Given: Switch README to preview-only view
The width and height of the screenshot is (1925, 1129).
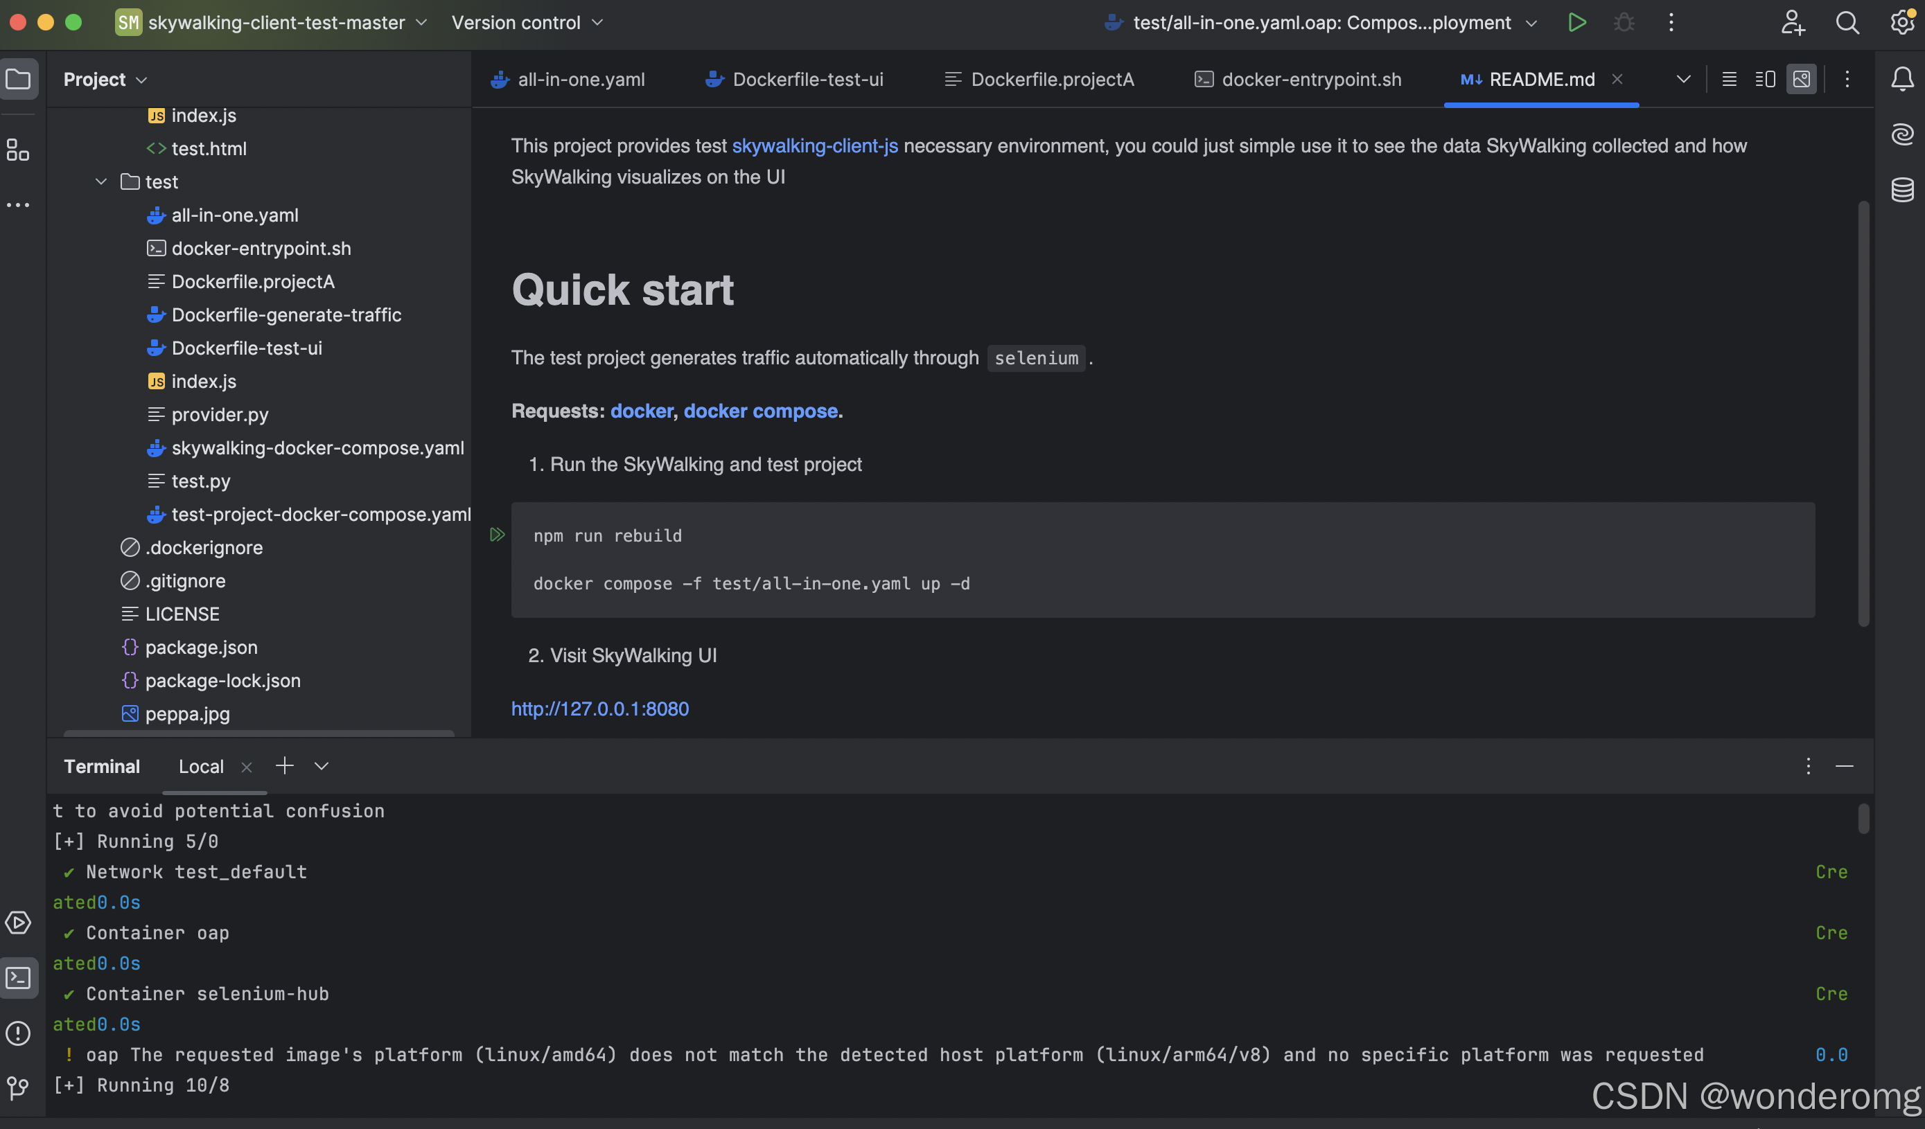Looking at the screenshot, I should coord(1801,79).
